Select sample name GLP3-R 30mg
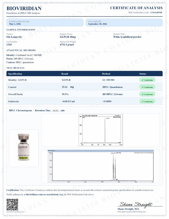This screenshot has width=169, height=219. [x=68, y=37]
